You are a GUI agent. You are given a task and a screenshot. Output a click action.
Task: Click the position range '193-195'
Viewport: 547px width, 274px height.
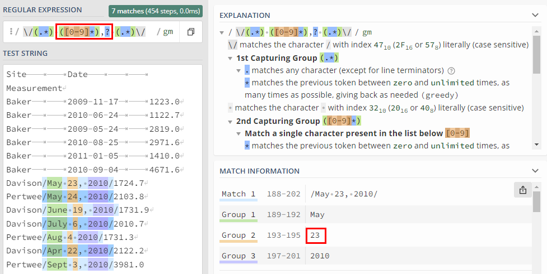[x=284, y=235]
